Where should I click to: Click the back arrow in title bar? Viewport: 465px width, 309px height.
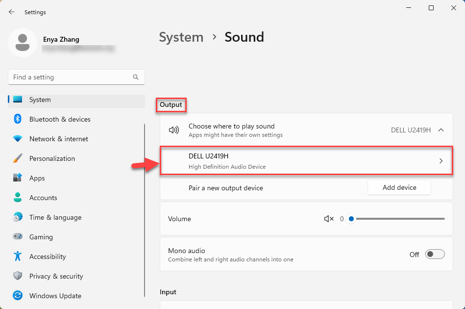coord(12,12)
